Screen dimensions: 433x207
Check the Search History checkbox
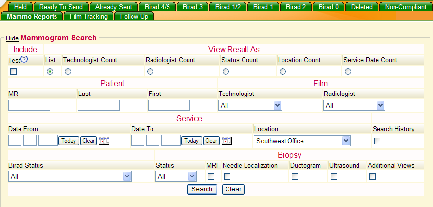click(x=377, y=141)
